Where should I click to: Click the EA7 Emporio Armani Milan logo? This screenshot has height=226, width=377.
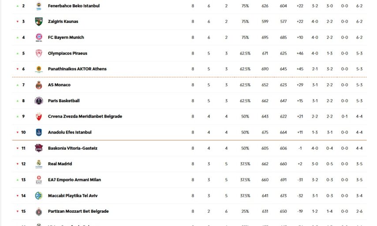(39, 180)
